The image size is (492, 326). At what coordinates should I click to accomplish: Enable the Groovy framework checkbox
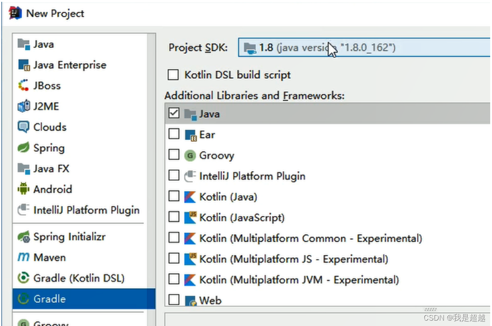[x=173, y=155]
